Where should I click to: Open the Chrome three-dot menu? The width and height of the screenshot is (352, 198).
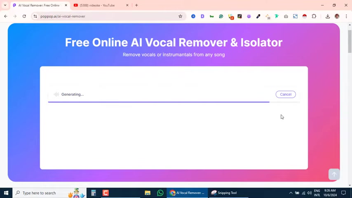[346, 16]
